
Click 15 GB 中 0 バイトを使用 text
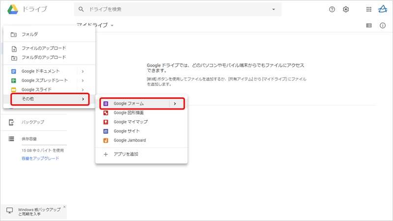tap(43, 150)
